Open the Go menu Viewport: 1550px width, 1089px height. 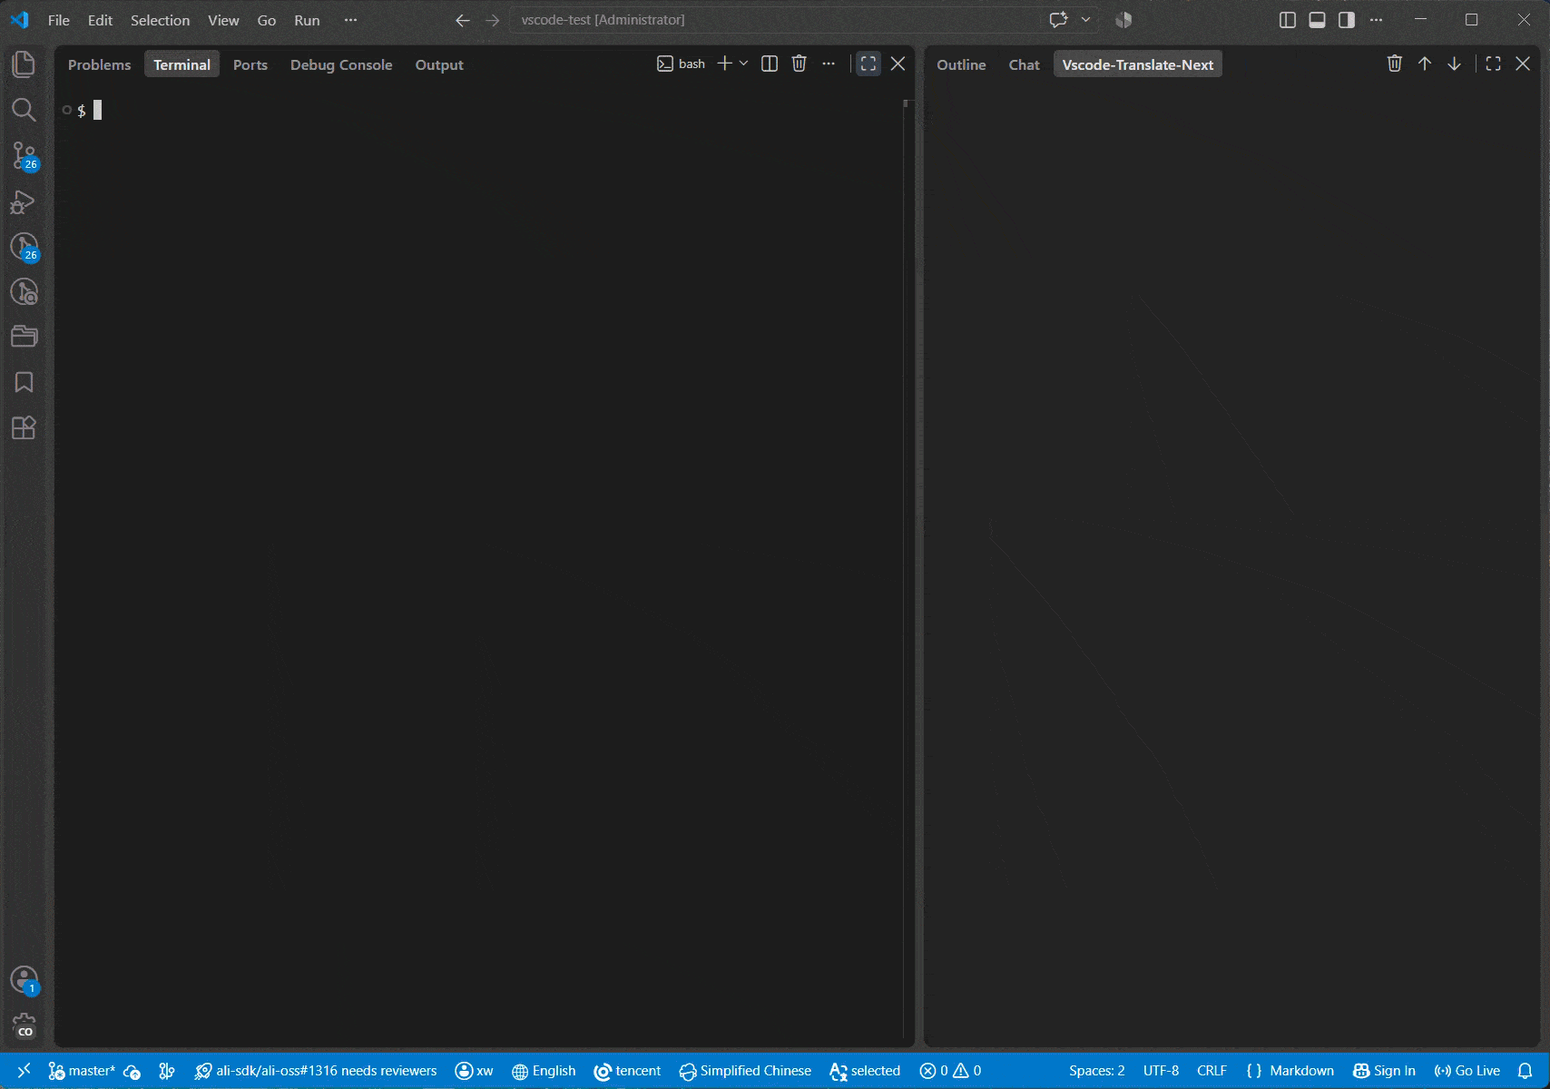[267, 20]
